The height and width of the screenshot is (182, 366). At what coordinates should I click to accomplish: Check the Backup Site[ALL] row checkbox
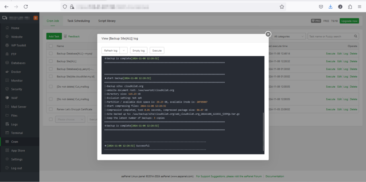click(51, 61)
